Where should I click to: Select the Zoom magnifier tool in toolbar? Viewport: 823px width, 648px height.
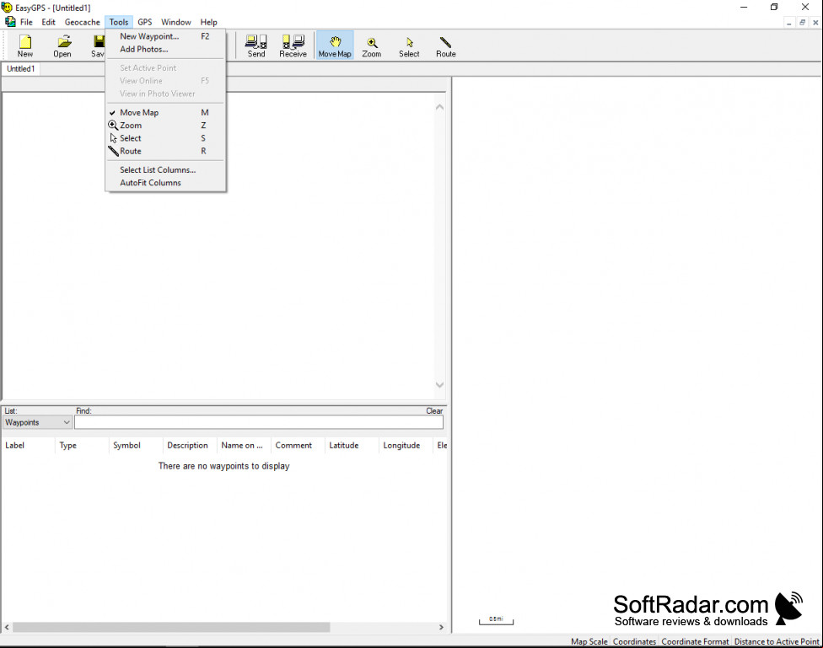[x=372, y=46]
